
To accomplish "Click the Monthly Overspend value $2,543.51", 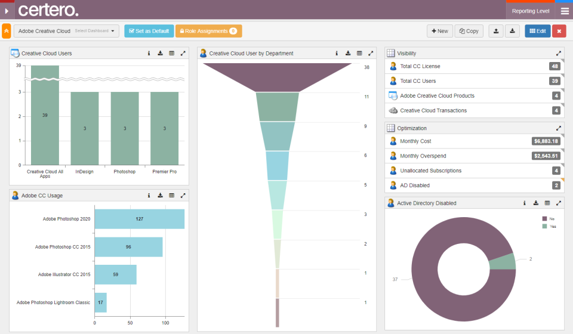I will 546,156.
